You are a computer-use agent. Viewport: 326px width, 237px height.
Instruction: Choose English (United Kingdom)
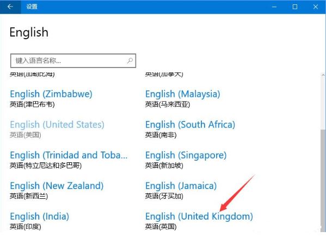click(x=199, y=216)
